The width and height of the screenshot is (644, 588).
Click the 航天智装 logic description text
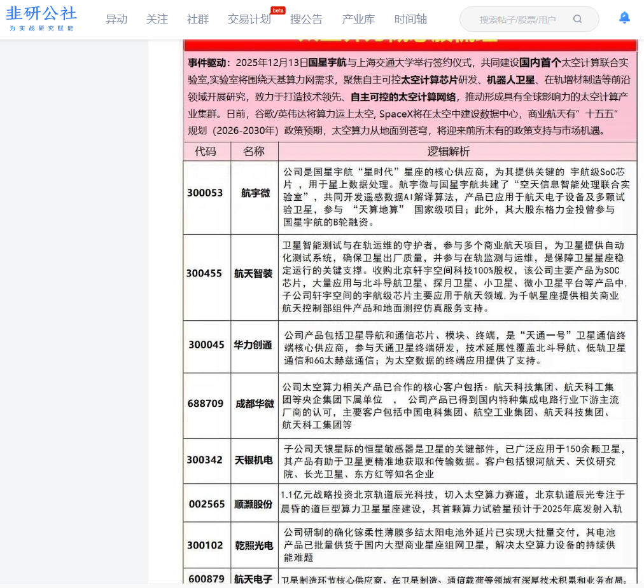455,277
